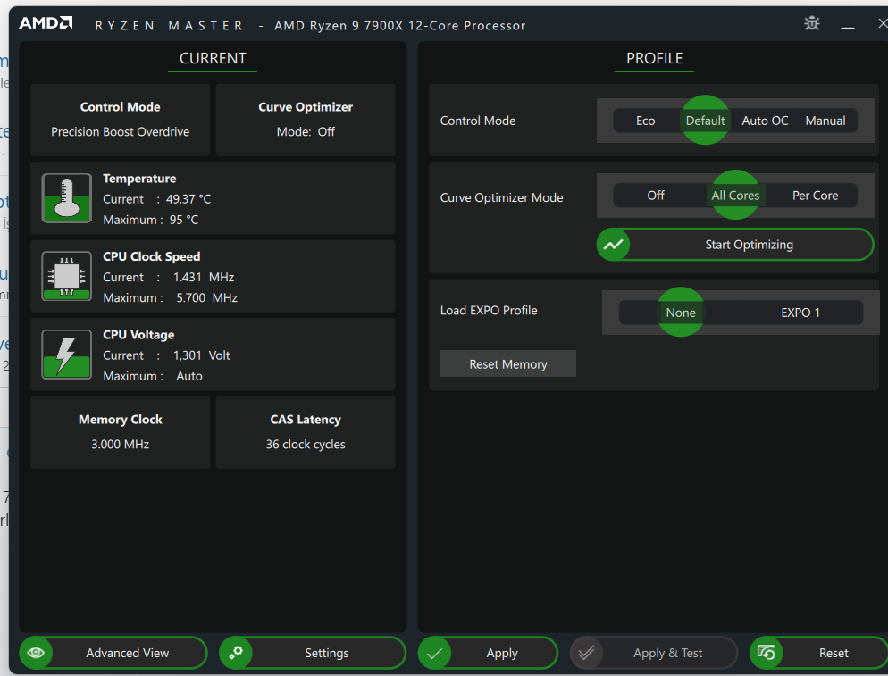
Task: Click maximum voltage value Auto
Action: (189, 376)
